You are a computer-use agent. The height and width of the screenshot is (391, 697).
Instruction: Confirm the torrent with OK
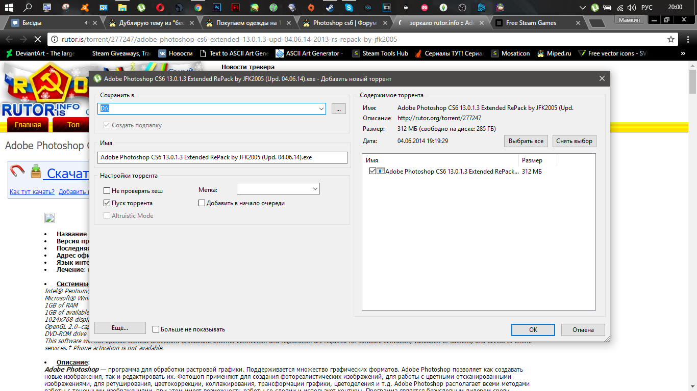pos(533,330)
